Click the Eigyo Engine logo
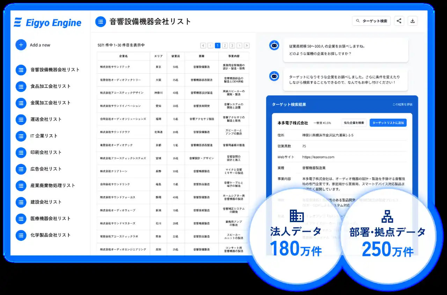The width and height of the screenshot is (447, 295). click(x=47, y=23)
